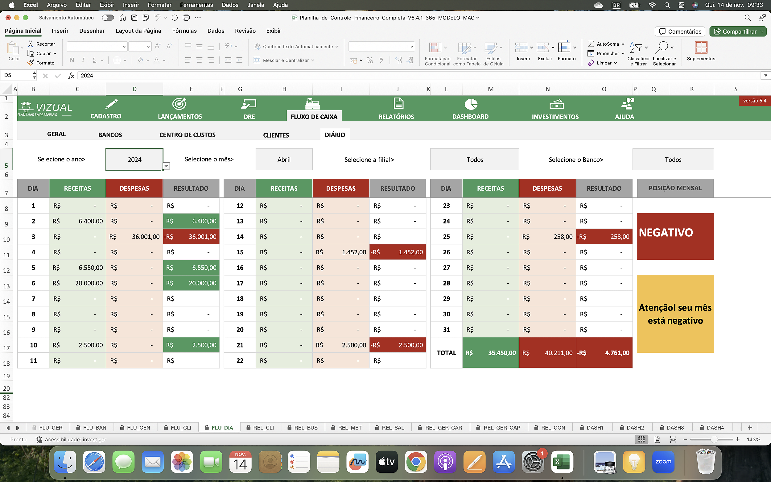The width and height of the screenshot is (771, 482).
Task: Click the fill color bucket icon
Action: (140, 60)
